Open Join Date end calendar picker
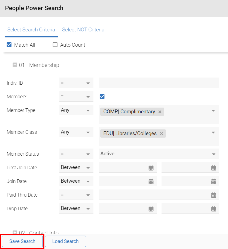 click(214, 181)
